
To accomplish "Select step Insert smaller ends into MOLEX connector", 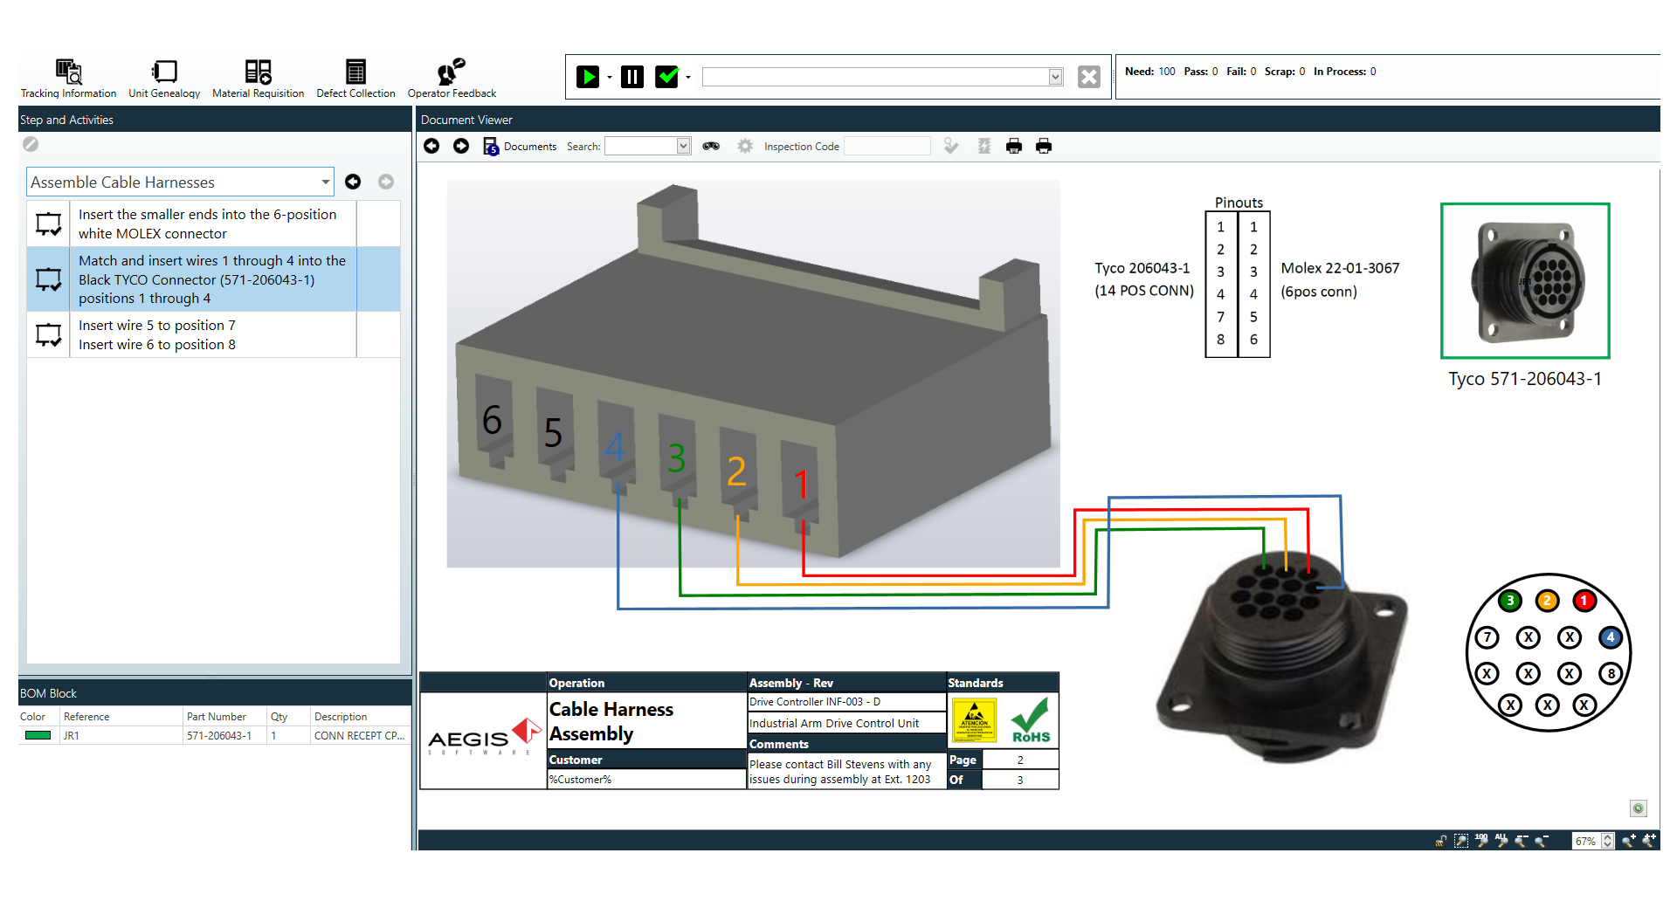I will [x=213, y=224].
